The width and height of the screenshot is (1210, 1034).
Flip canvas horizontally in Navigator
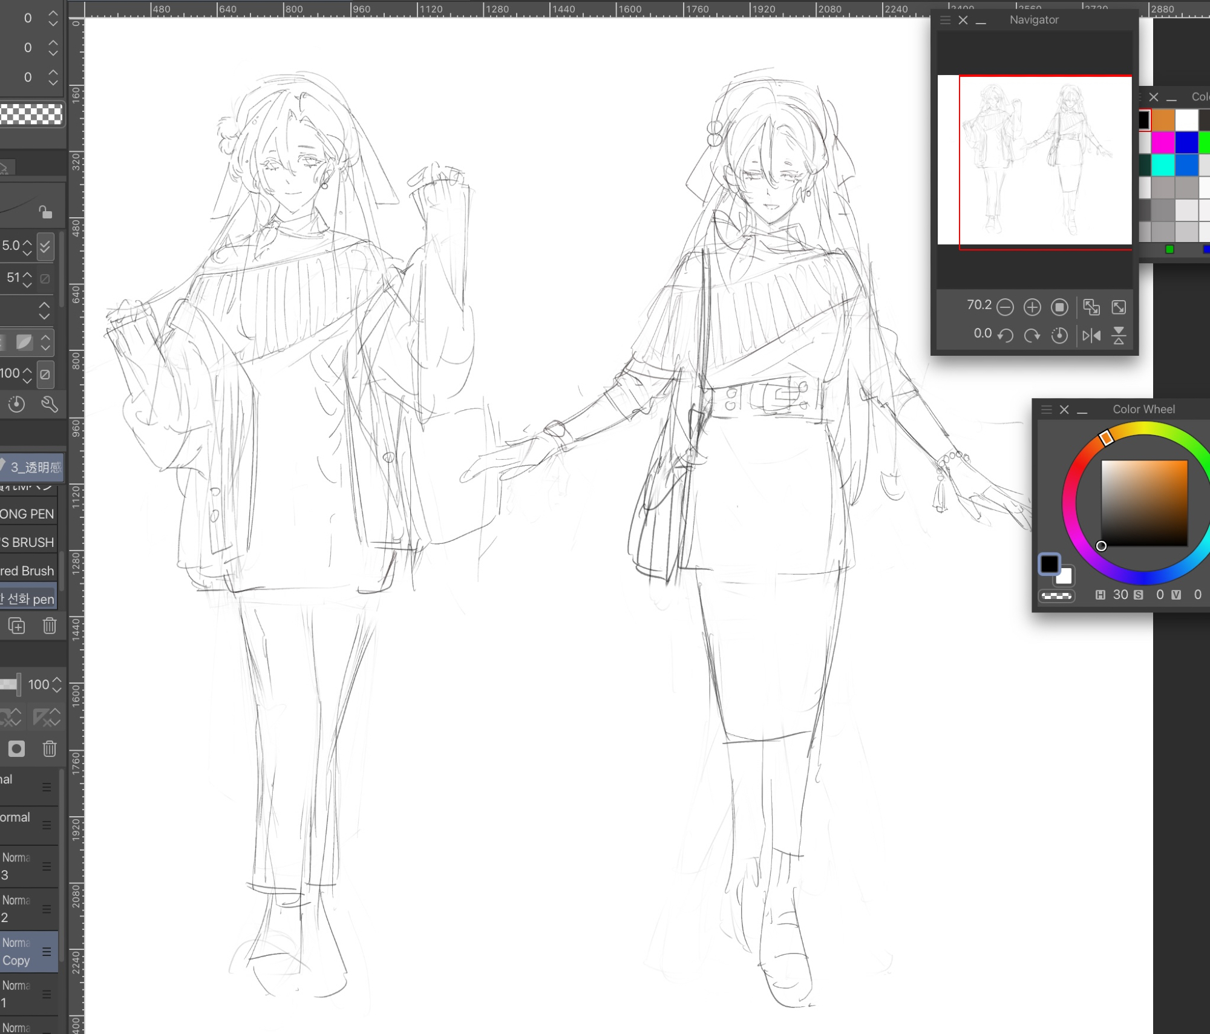click(x=1091, y=335)
